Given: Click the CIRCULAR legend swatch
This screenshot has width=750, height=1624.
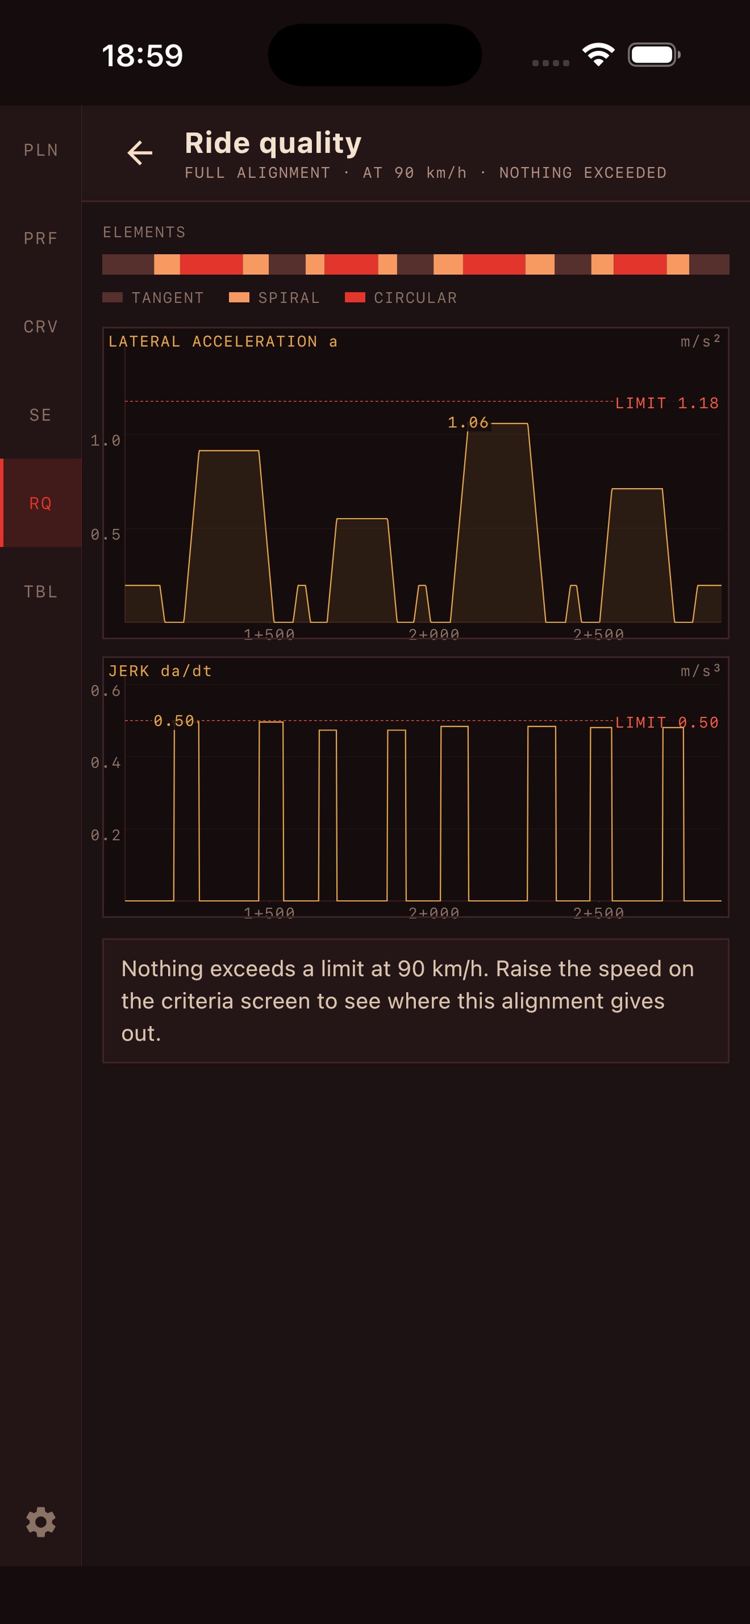Looking at the screenshot, I should pyautogui.click(x=355, y=298).
